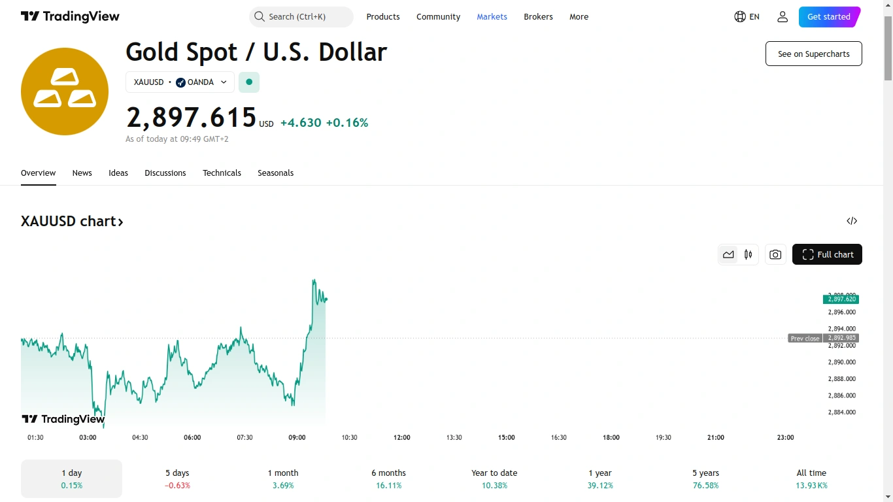This screenshot has height=502, width=893.
Task: Click the gold bars symbol logo
Action: coord(65,92)
